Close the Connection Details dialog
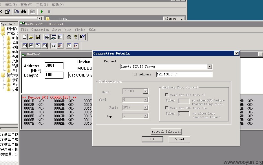 click(x=237, y=53)
